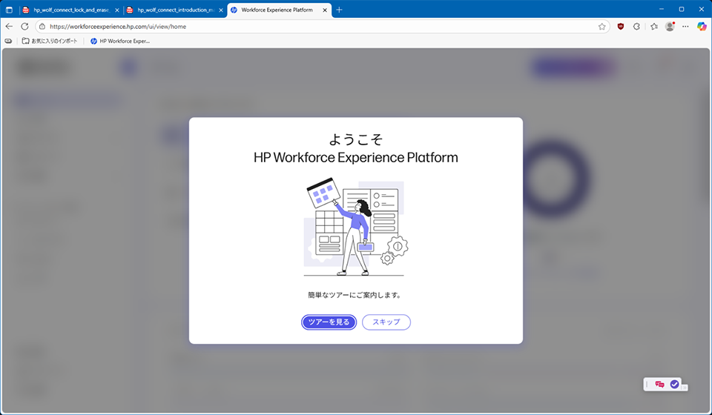Switch to hp_wolf_connect_lock_and_erase tab
Viewport: 712px width, 415px height.
(x=71, y=10)
